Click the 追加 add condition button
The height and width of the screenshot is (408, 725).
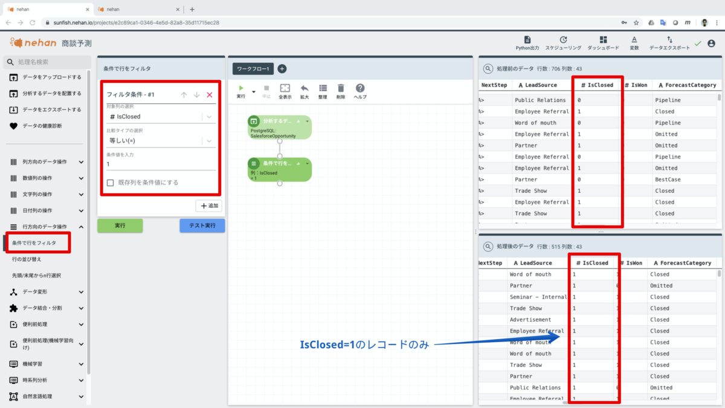point(208,206)
